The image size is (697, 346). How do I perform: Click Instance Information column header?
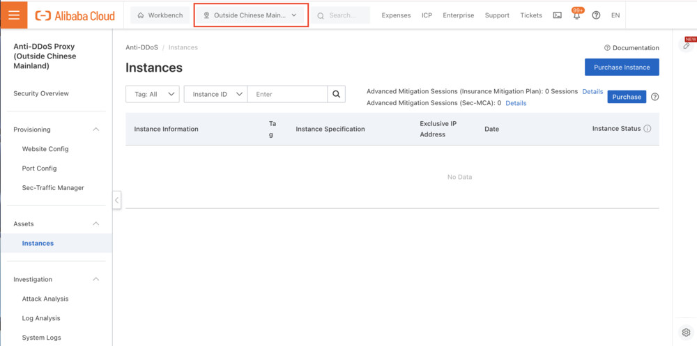(x=167, y=129)
